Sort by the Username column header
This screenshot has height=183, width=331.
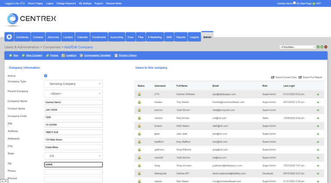[160, 86]
